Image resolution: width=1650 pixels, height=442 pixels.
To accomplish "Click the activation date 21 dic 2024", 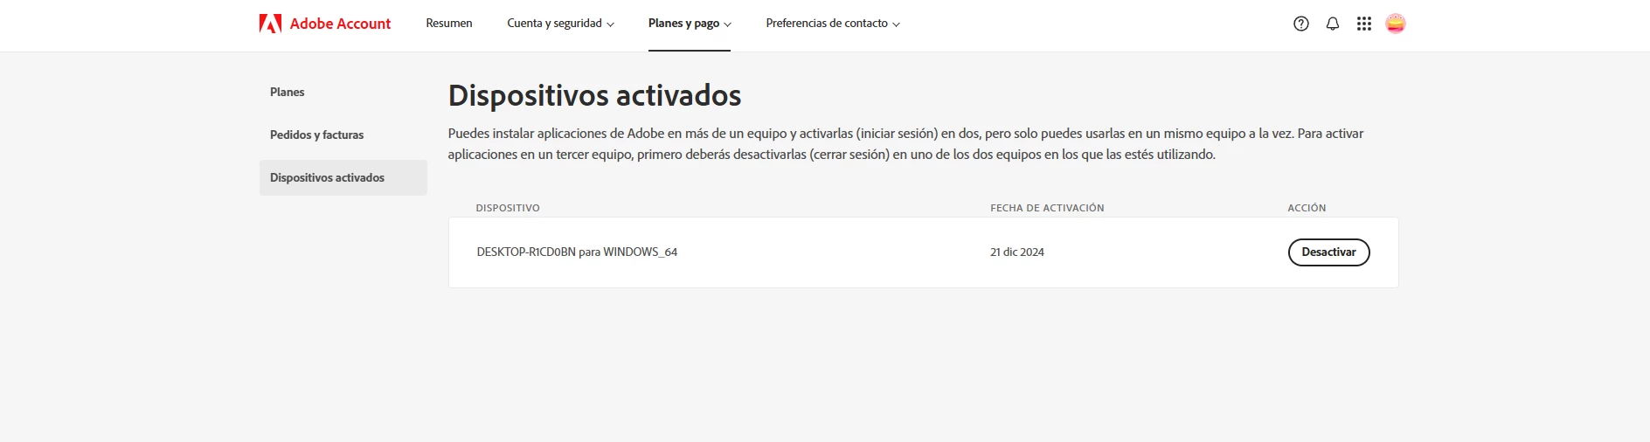I will (x=1017, y=252).
